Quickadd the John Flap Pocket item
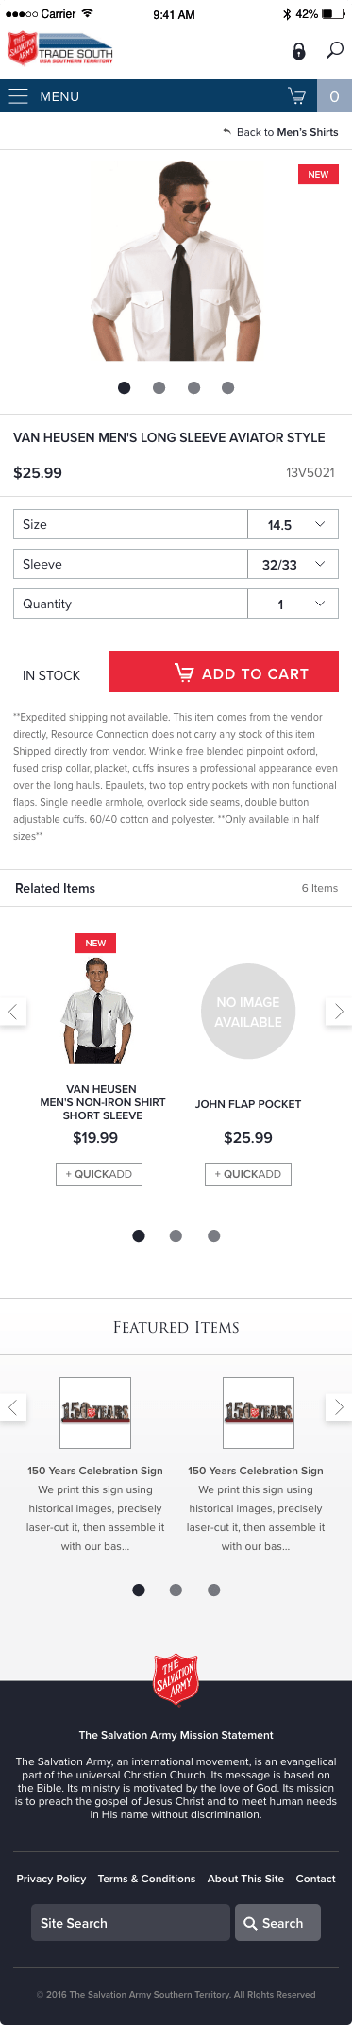The width and height of the screenshot is (352, 2025). click(x=248, y=1174)
